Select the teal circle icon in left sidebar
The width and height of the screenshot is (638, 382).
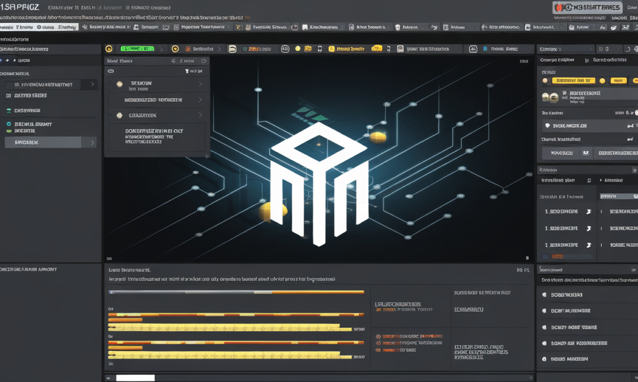tap(8, 124)
